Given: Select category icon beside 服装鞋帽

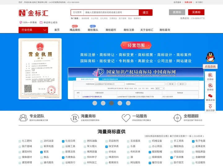Looking at the screenshot, I should [150, 152].
